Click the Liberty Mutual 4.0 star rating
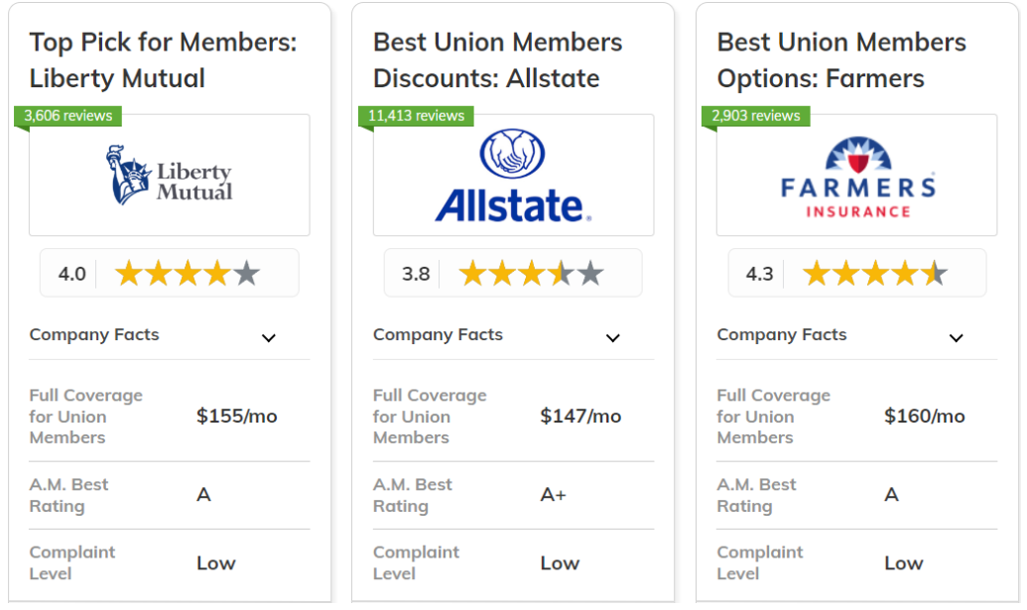This screenshot has width=1027, height=610. coord(187,274)
